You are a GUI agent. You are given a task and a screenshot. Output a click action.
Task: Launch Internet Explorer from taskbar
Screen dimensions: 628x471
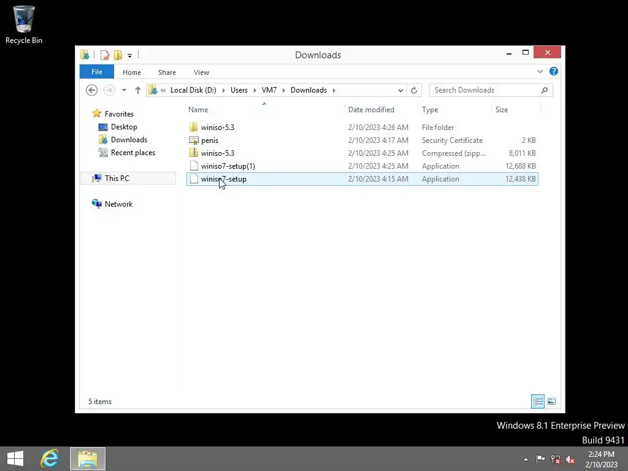(x=50, y=459)
